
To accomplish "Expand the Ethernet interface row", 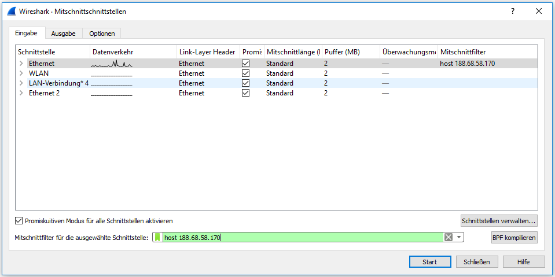I will tap(21, 64).
